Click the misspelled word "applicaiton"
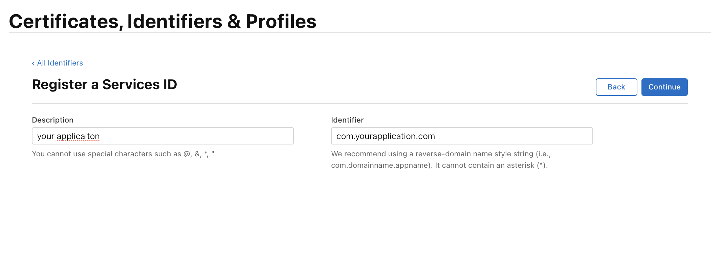The width and height of the screenshot is (721, 264). (x=78, y=136)
